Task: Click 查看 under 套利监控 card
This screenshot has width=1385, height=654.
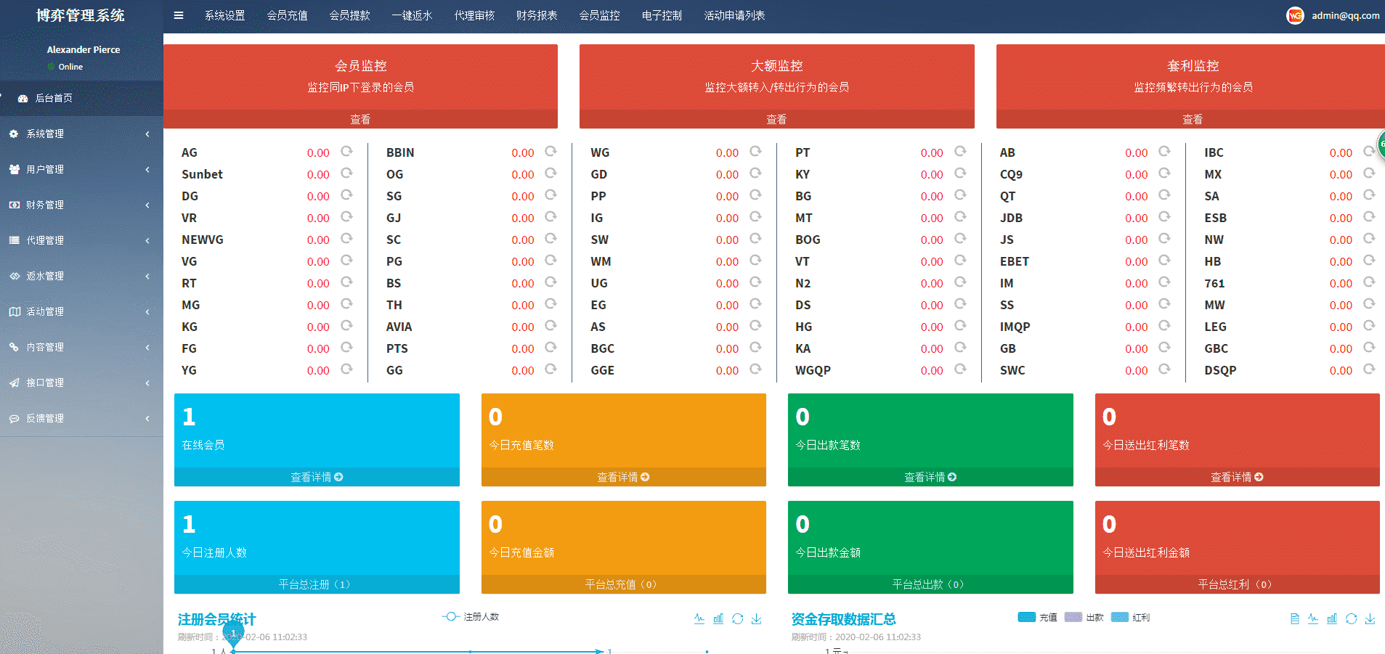Action: pos(1192,119)
